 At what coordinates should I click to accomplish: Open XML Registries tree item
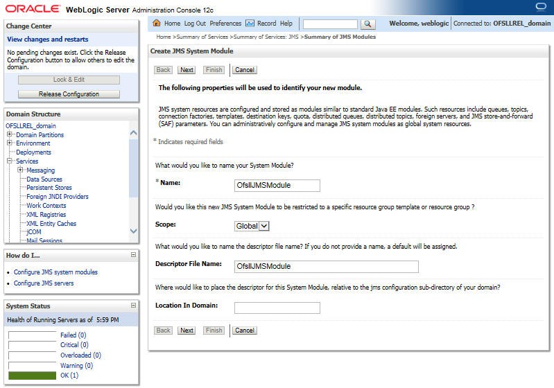46,214
